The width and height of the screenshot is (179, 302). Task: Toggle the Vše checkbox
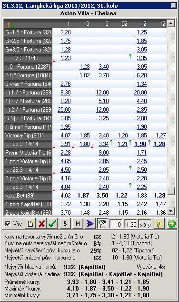pos(8,224)
